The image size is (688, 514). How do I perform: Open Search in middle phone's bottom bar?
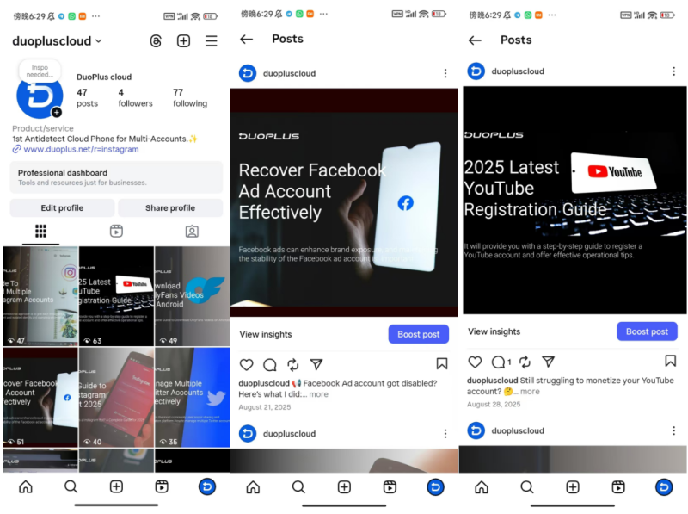(x=298, y=487)
